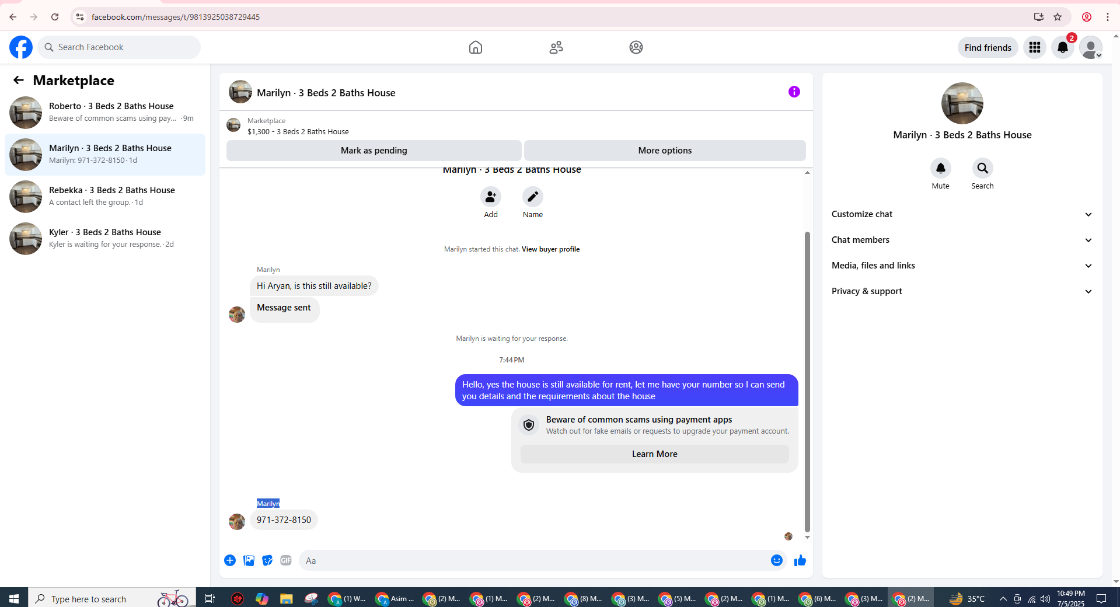Select the Marilyn conversation in list
This screenshot has height=607, width=1120.
[x=105, y=154]
